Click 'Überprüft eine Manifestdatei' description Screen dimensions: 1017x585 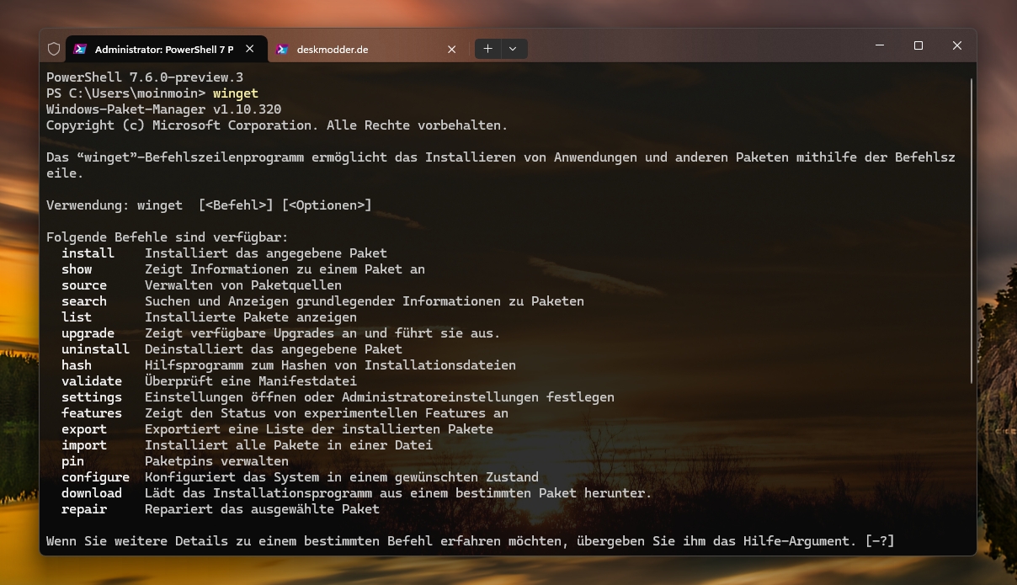[x=251, y=381]
